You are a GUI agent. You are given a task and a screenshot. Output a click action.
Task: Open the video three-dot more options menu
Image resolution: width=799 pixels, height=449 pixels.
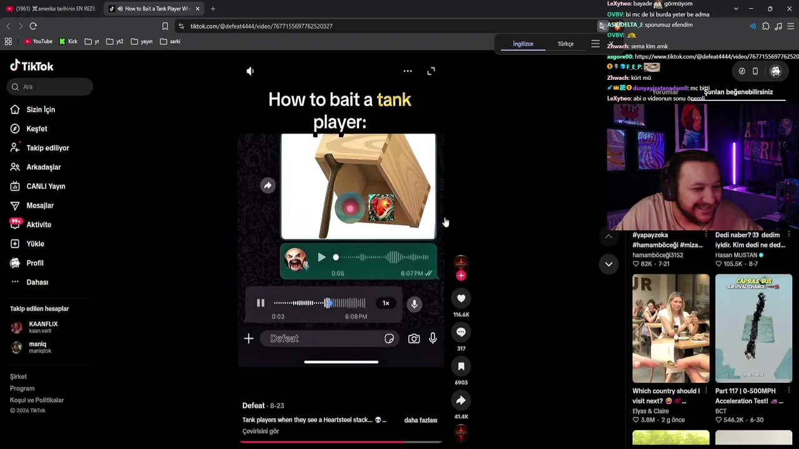point(408,71)
